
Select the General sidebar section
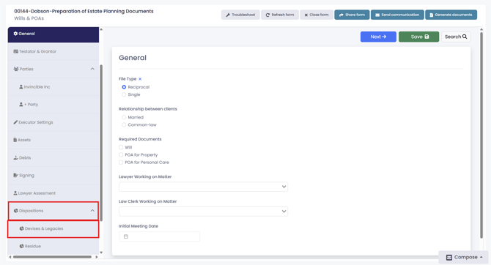(53, 34)
